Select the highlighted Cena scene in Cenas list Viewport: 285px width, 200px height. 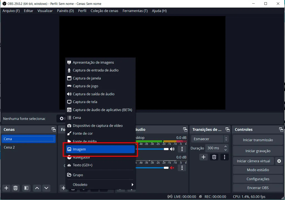click(x=29, y=139)
